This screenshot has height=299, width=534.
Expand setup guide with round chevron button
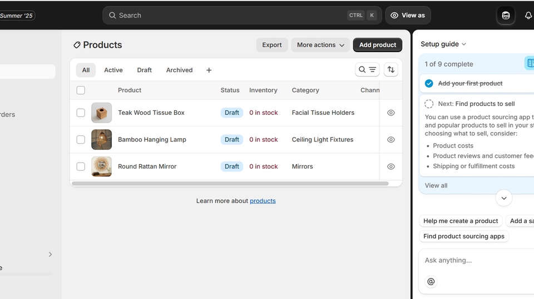[504, 198]
